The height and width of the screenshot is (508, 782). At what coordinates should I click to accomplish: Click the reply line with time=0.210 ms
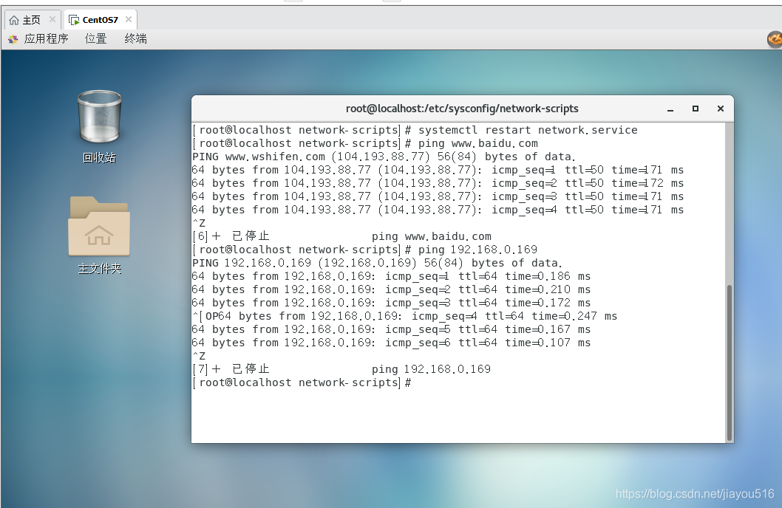(x=392, y=290)
